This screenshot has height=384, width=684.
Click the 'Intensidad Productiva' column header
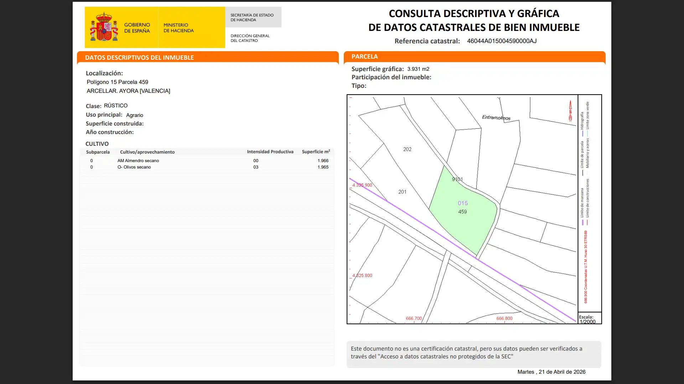[270, 152]
